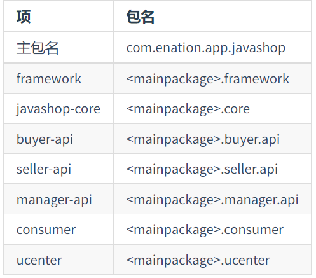316x278 pixels.
Task: Click <mainpackage>.consumer package text
Action: point(205,230)
